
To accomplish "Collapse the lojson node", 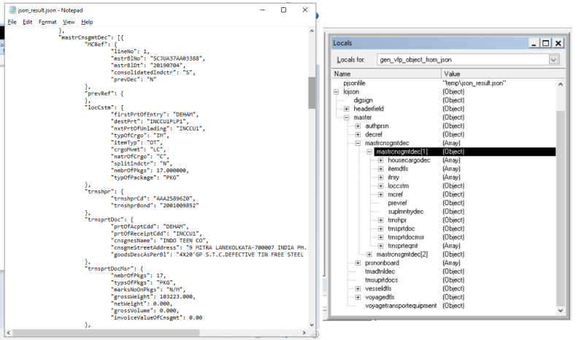I will 337,92.
